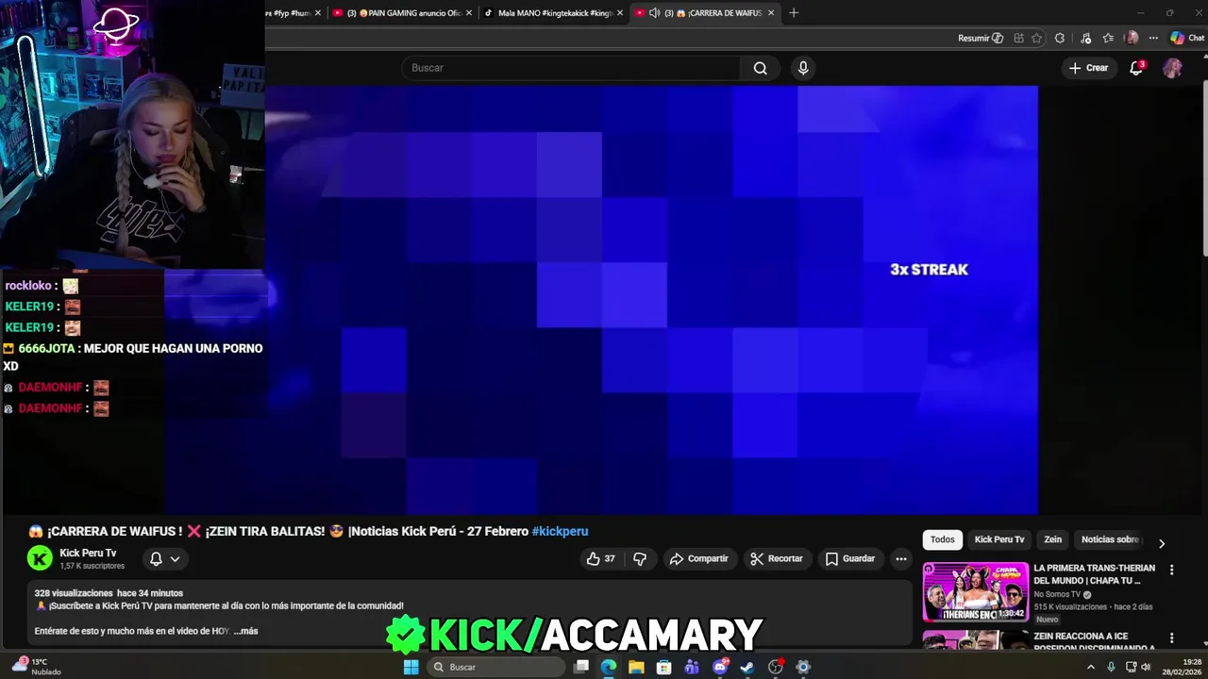Image resolution: width=1208 pixels, height=679 pixels.
Task: Close the CARRERA DE WAIFUS browser tab
Action: (x=771, y=13)
